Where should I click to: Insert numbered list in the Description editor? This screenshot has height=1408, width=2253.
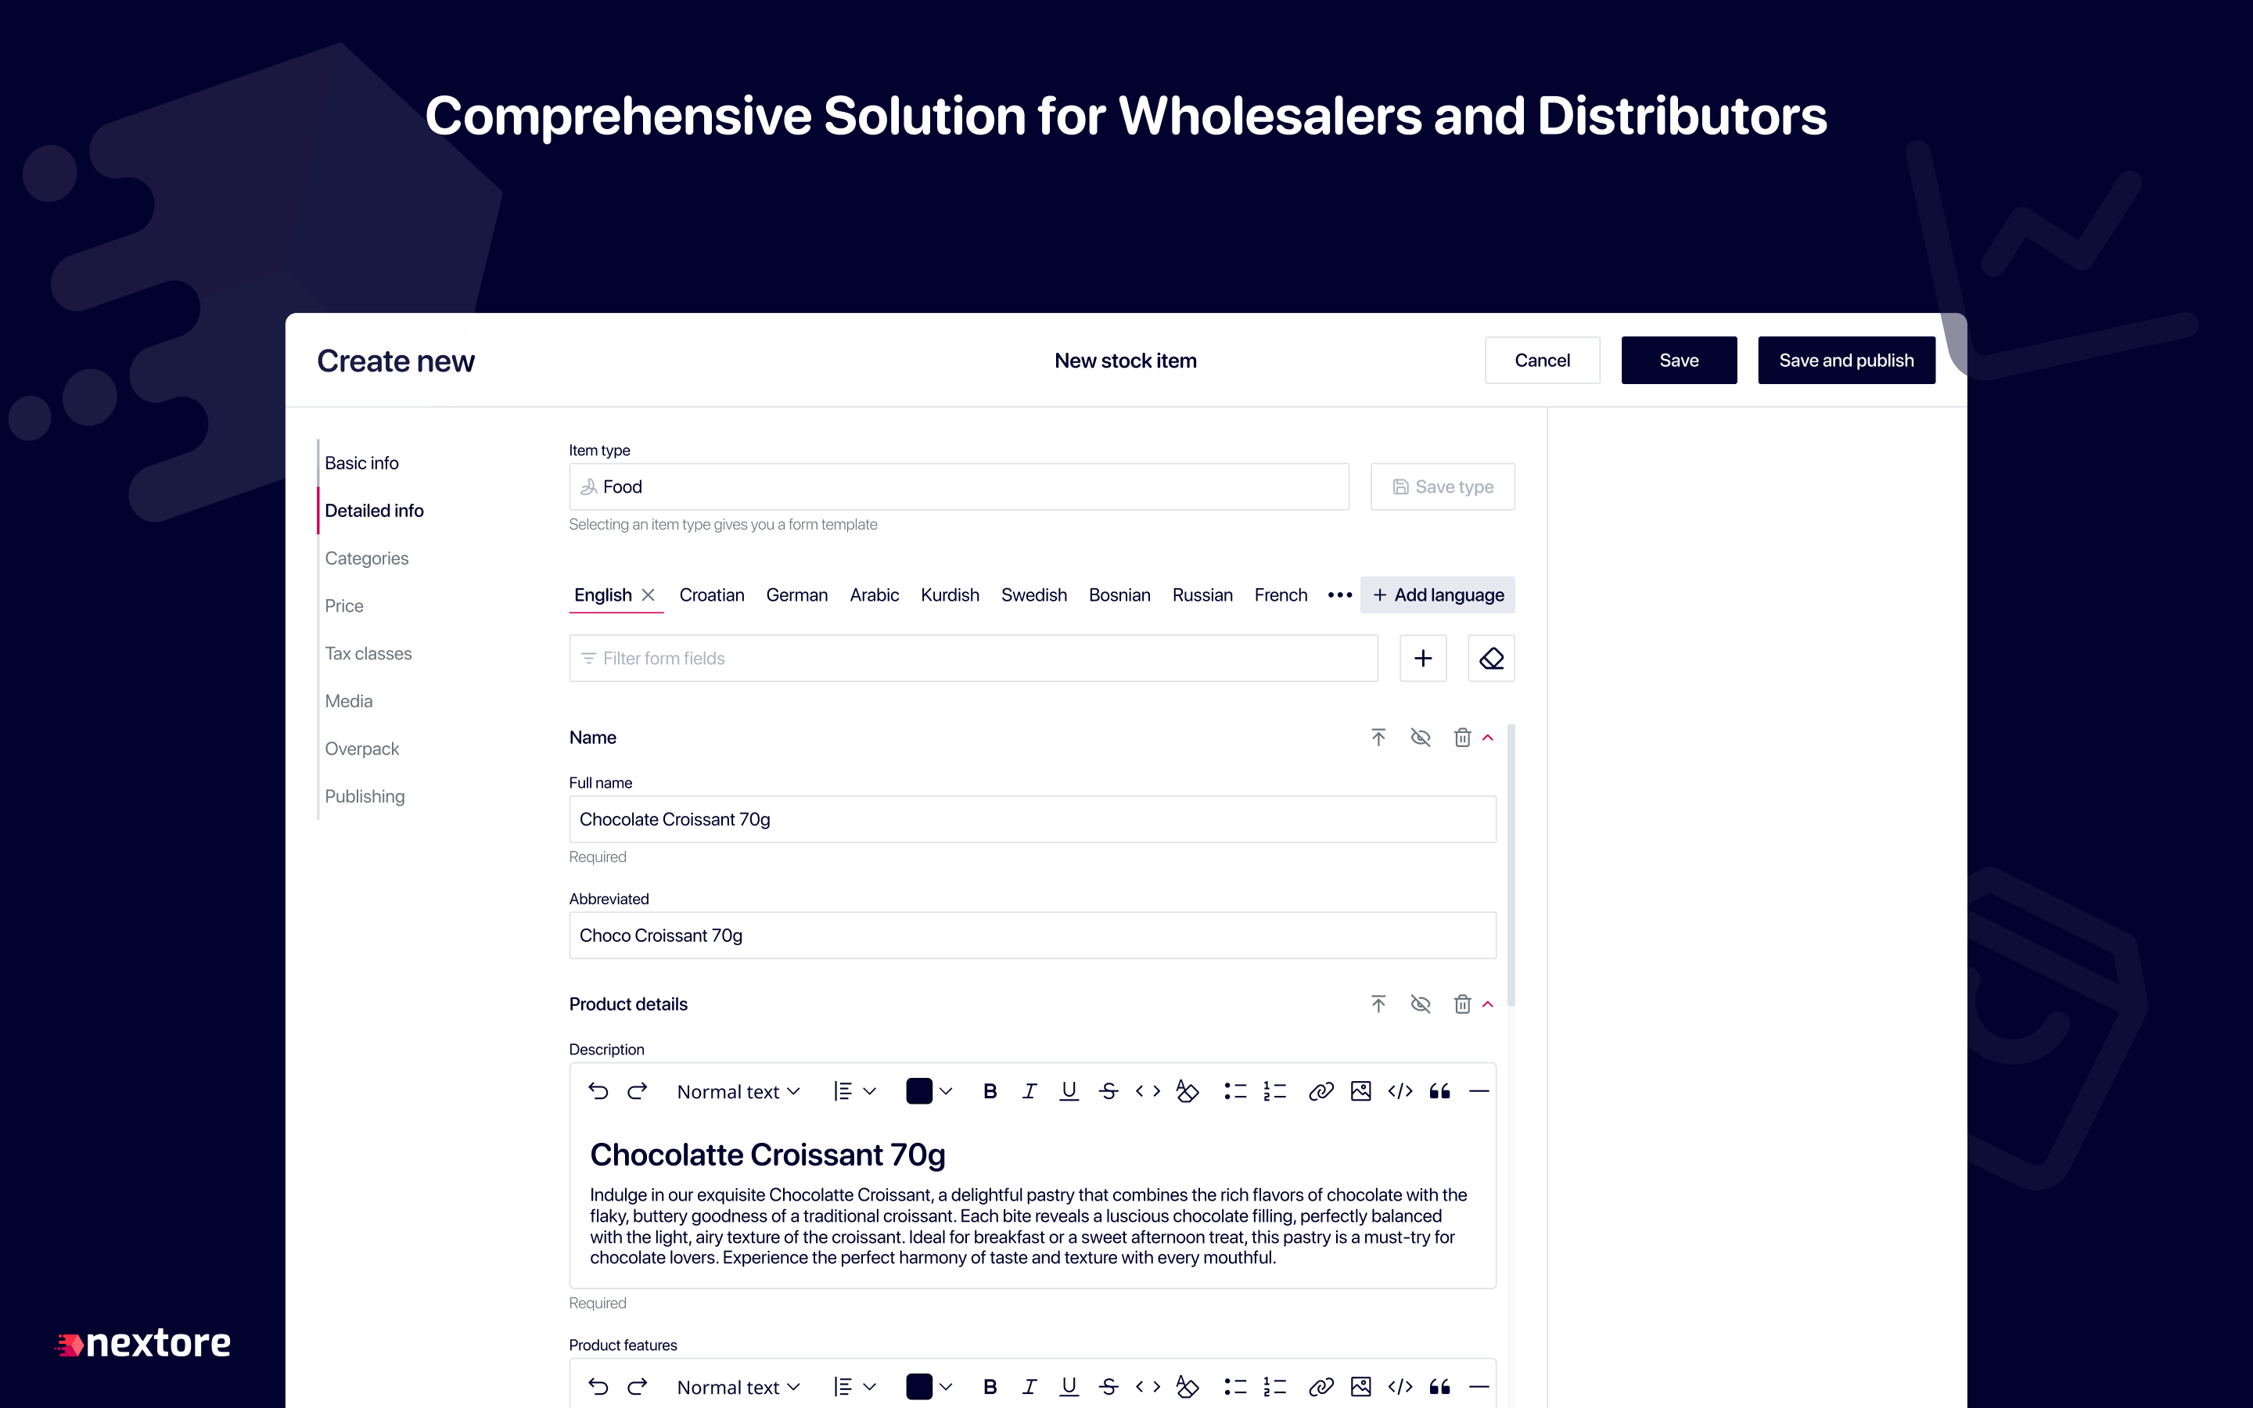[x=1274, y=1090]
